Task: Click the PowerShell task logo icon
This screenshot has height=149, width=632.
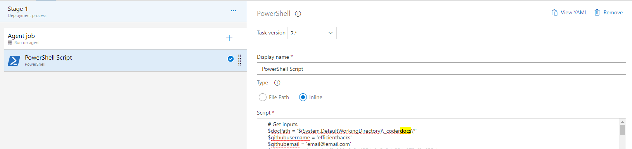Action: [14, 61]
